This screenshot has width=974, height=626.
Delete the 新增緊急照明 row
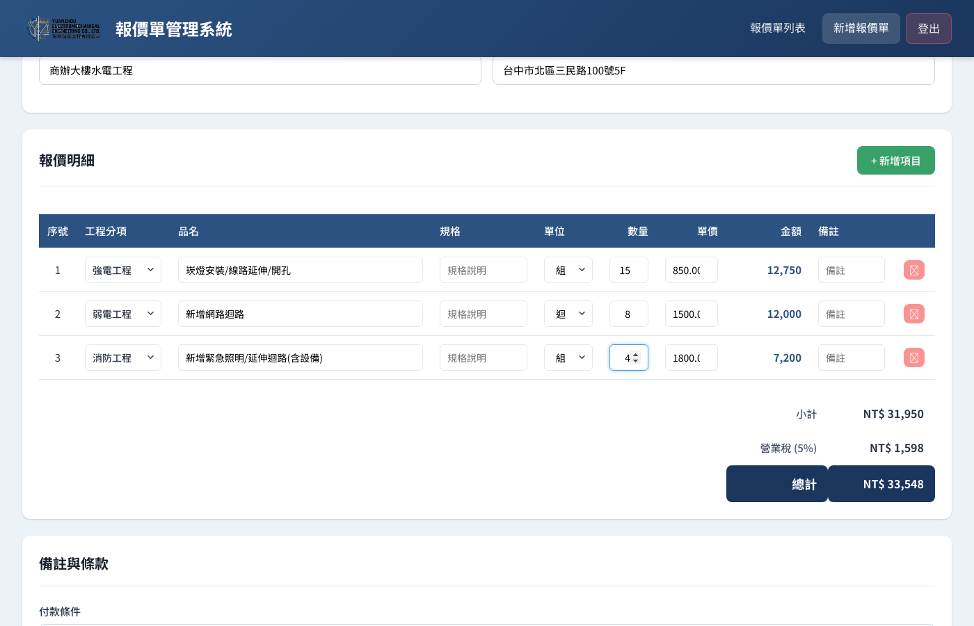tap(913, 358)
